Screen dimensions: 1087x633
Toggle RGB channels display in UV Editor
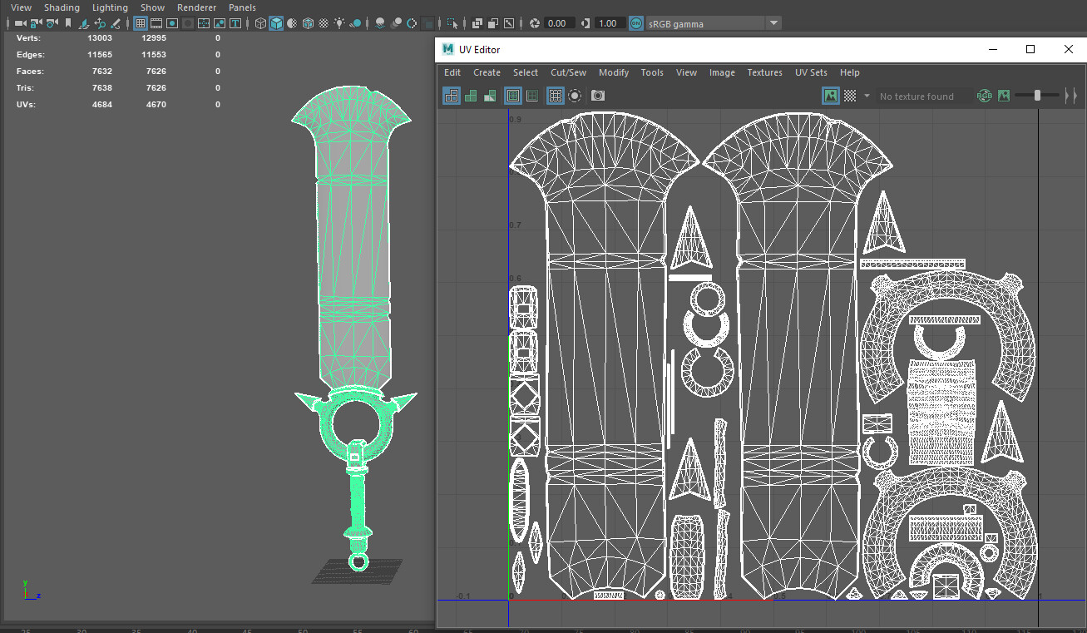985,96
